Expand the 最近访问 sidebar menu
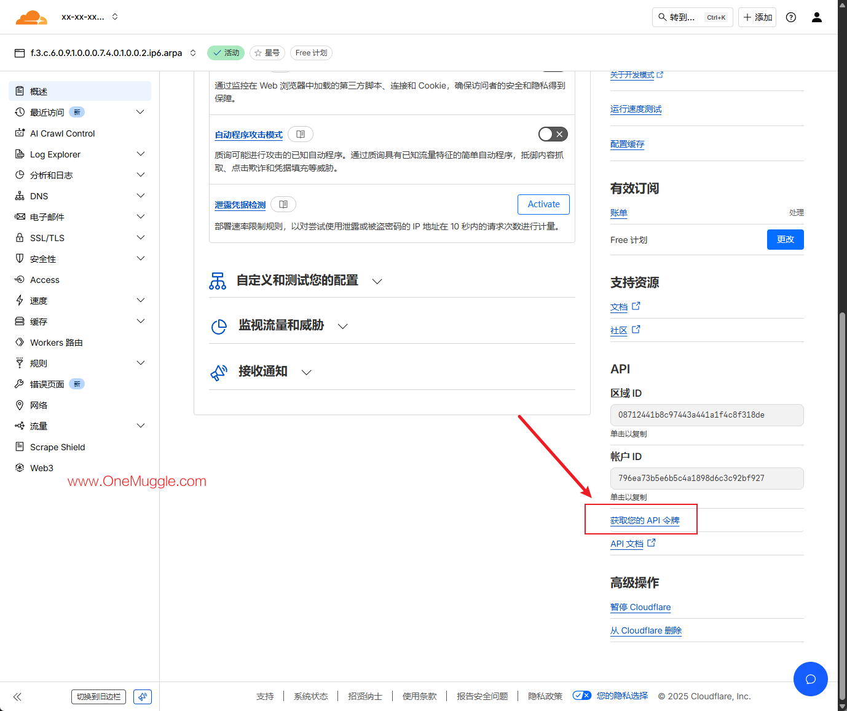Screen dimensions: 847x711 (141, 112)
